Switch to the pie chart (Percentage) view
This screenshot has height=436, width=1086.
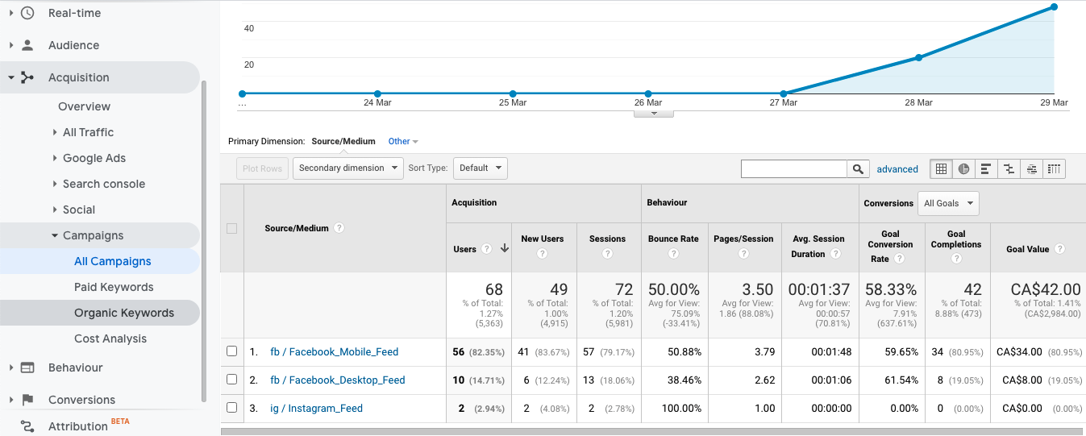(x=963, y=169)
